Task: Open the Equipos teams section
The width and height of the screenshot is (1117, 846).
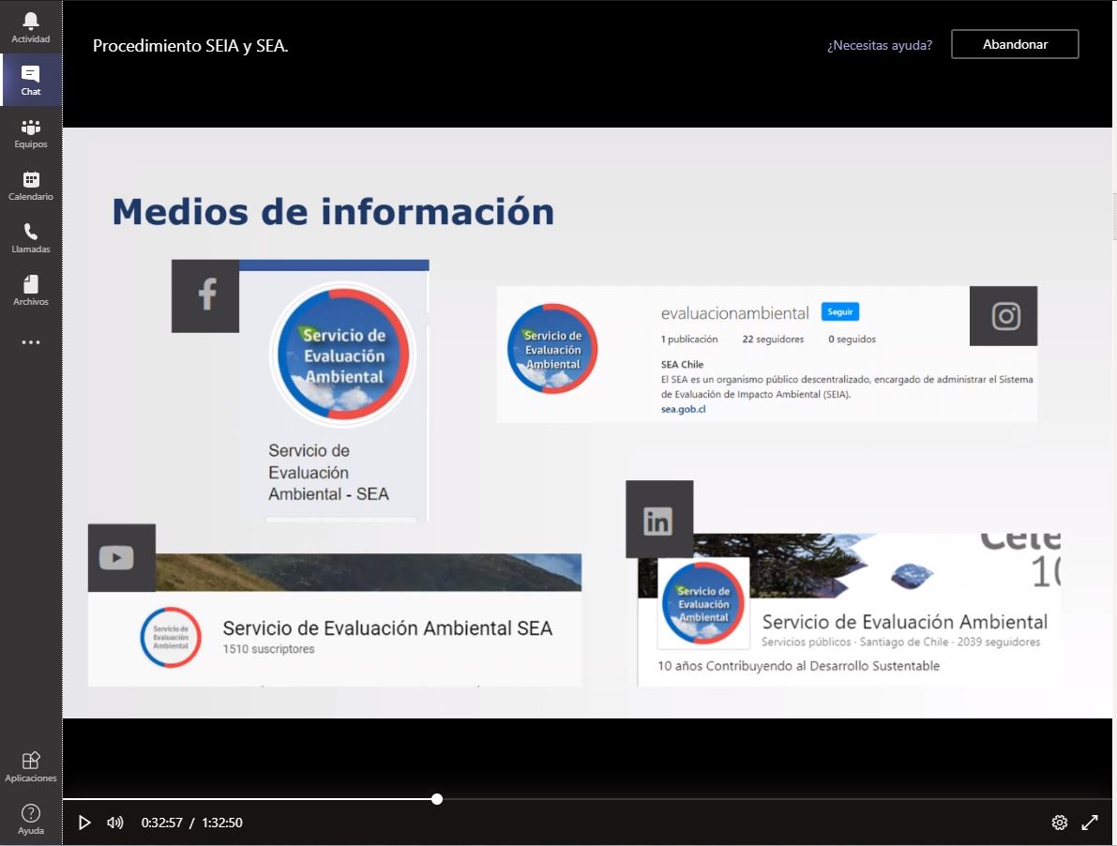Action: [x=31, y=132]
